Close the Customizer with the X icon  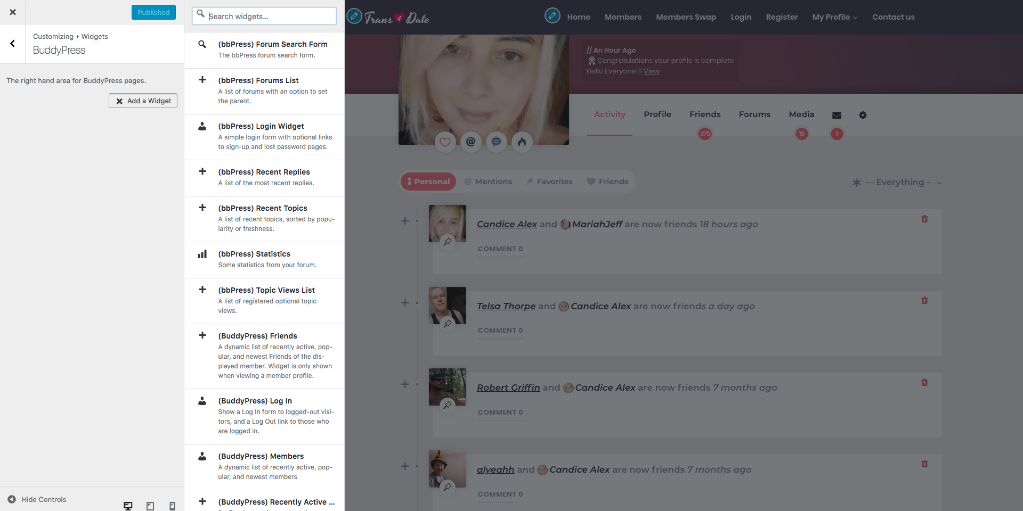tap(13, 12)
